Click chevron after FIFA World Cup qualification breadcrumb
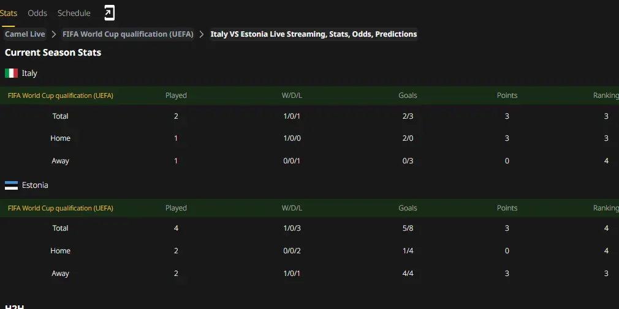 coord(202,34)
